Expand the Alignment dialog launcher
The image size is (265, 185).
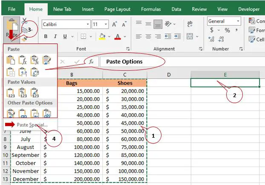(201, 49)
